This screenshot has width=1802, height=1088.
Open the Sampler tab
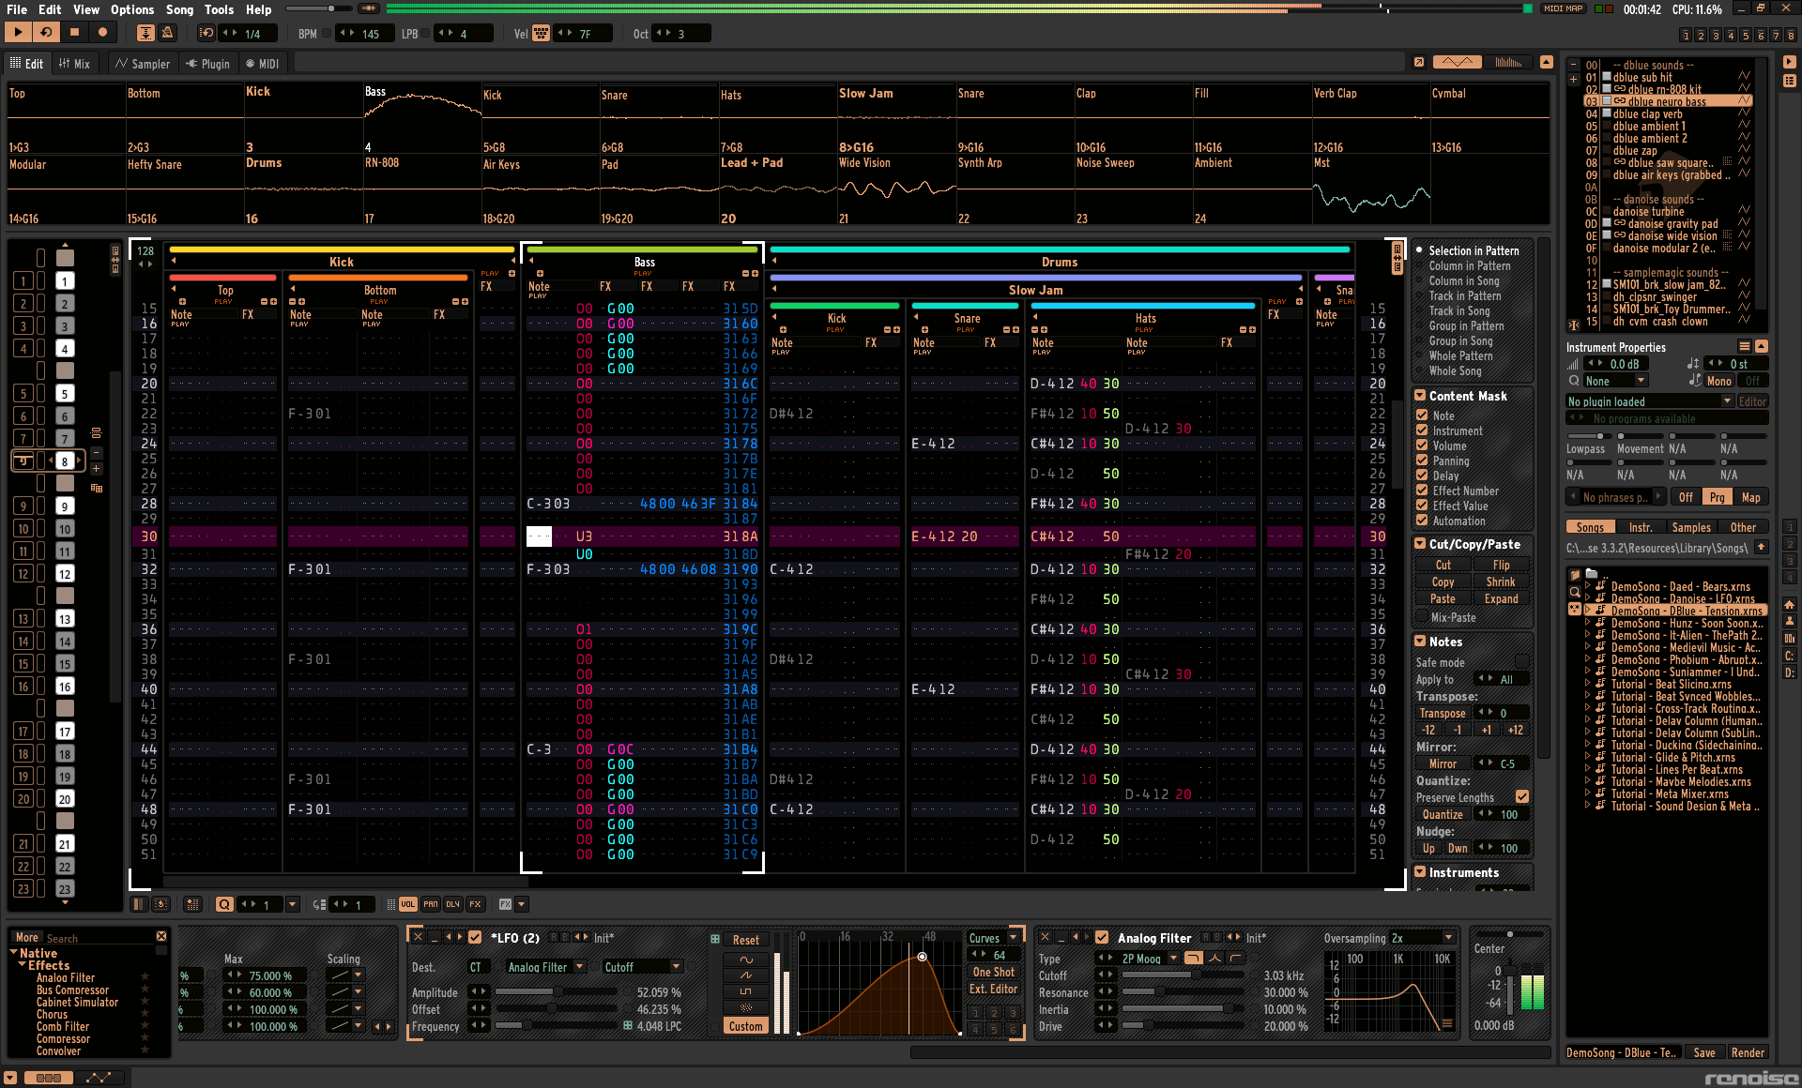click(143, 64)
